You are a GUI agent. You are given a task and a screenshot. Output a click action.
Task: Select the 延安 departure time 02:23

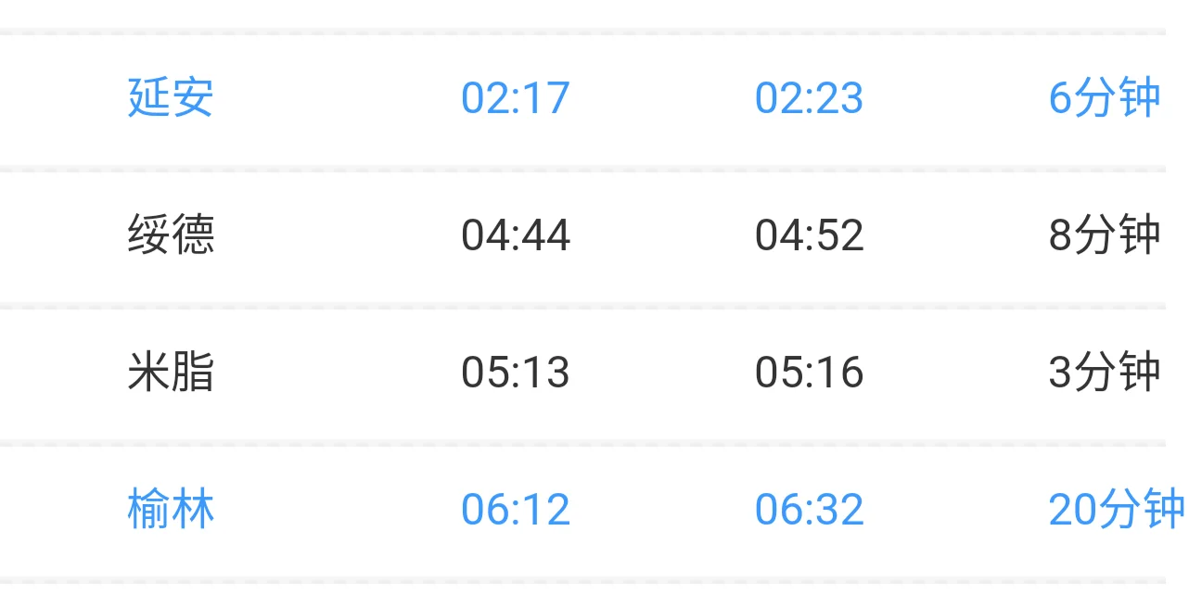pyautogui.click(x=809, y=98)
